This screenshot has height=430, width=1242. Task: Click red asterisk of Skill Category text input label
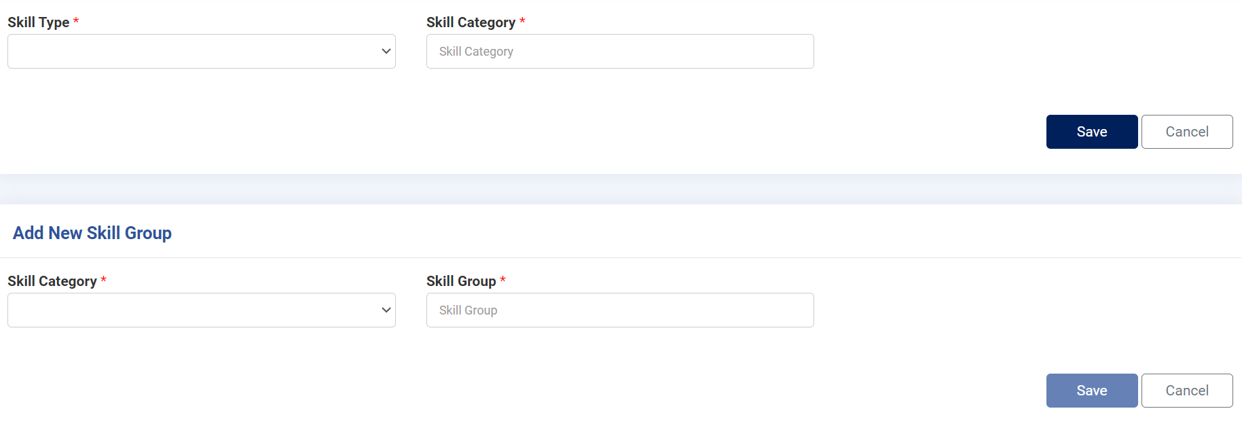tap(522, 21)
